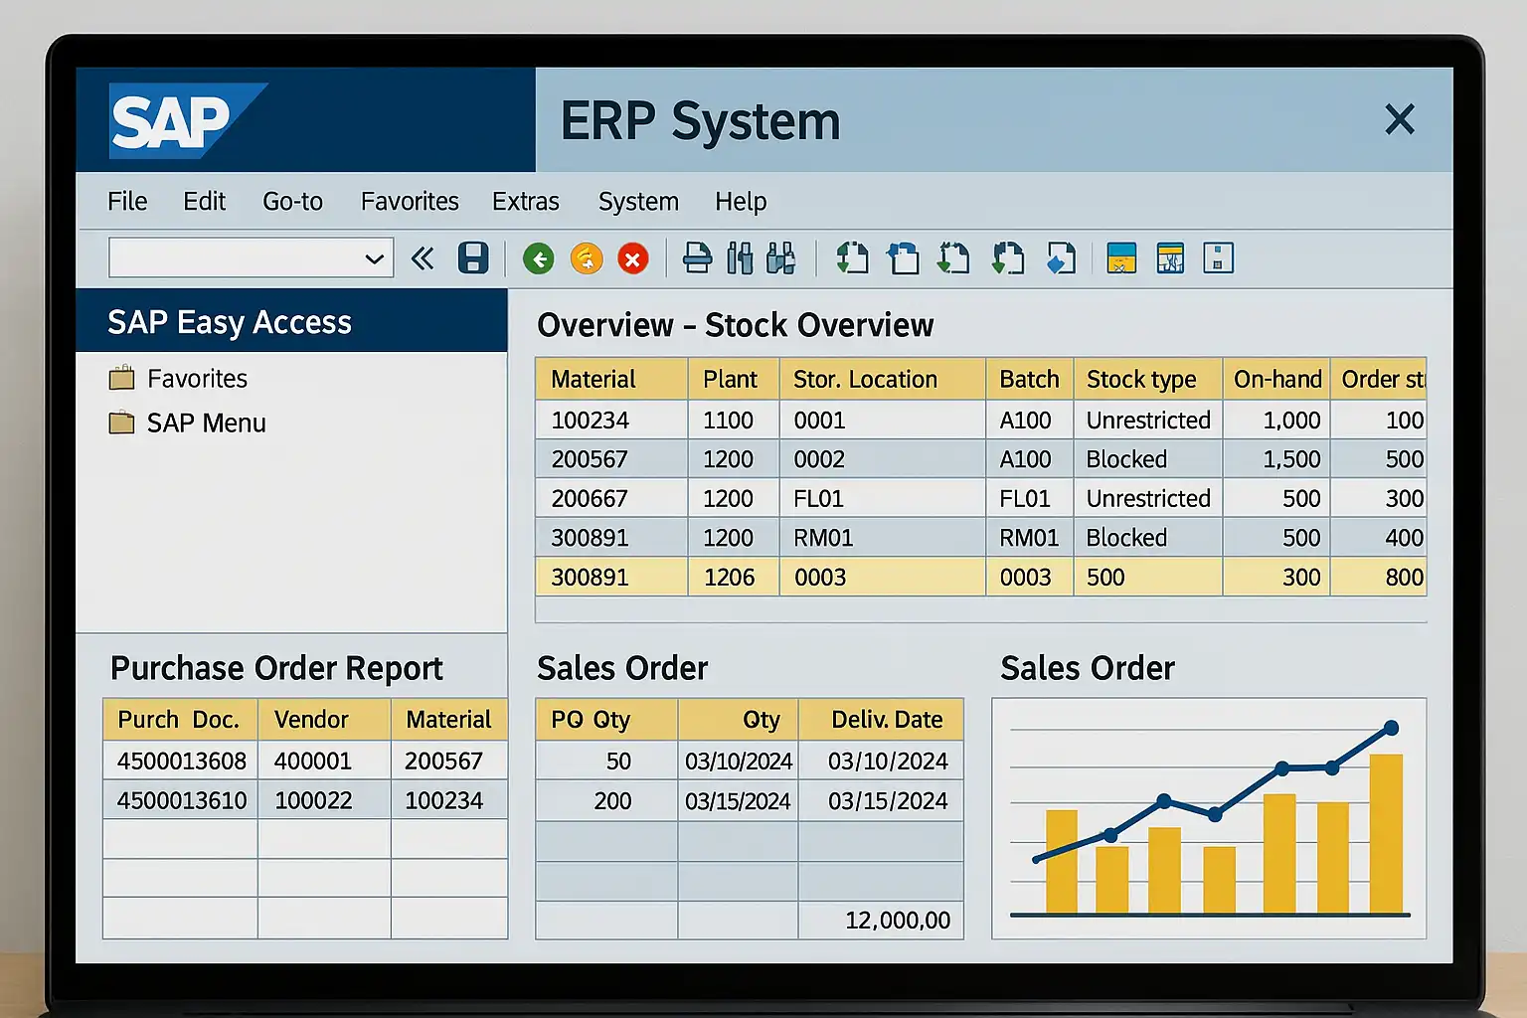Open the Extras menu
The image size is (1527, 1018).
pyautogui.click(x=526, y=201)
